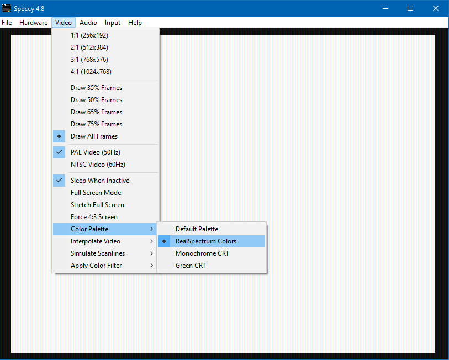Image resolution: width=449 pixels, height=360 pixels.
Task: Enable Stretch Full Screen
Action: [x=105, y=205]
